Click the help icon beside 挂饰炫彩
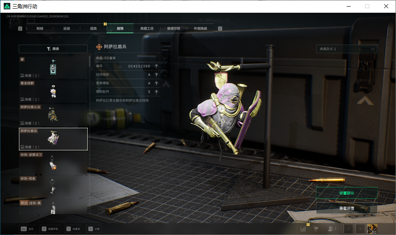396x235 pixels. (156, 75)
